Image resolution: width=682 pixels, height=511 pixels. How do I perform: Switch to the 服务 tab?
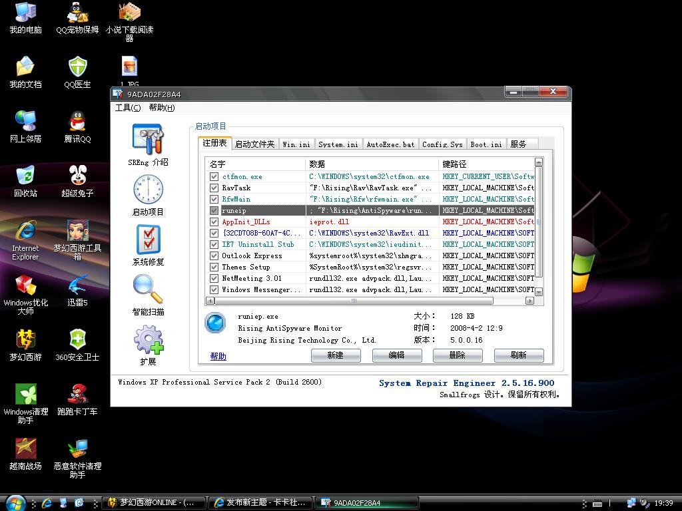pos(518,144)
